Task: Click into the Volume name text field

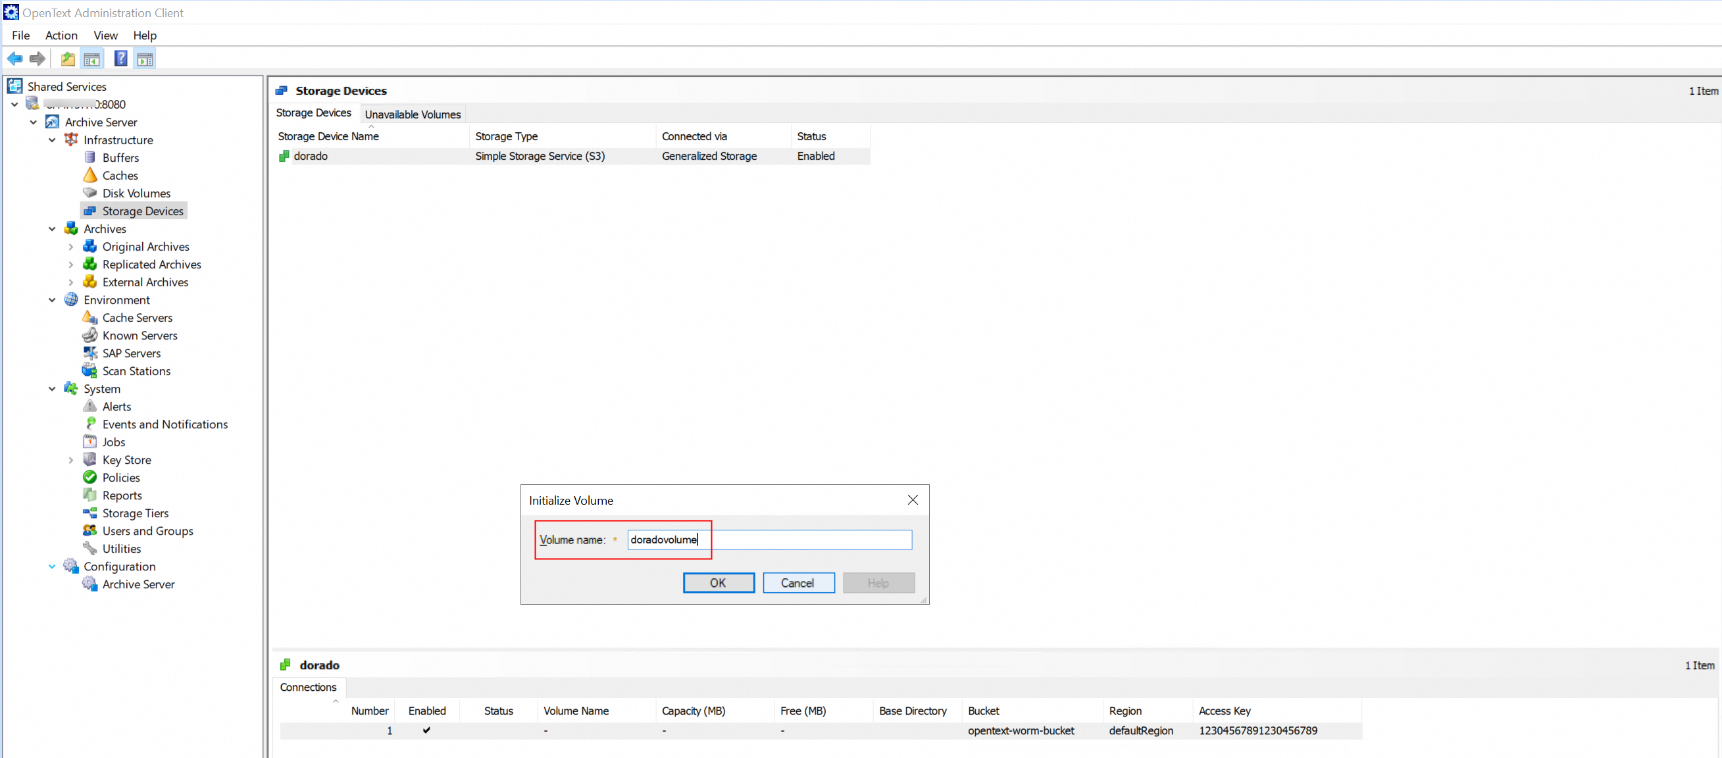Action: pos(769,540)
